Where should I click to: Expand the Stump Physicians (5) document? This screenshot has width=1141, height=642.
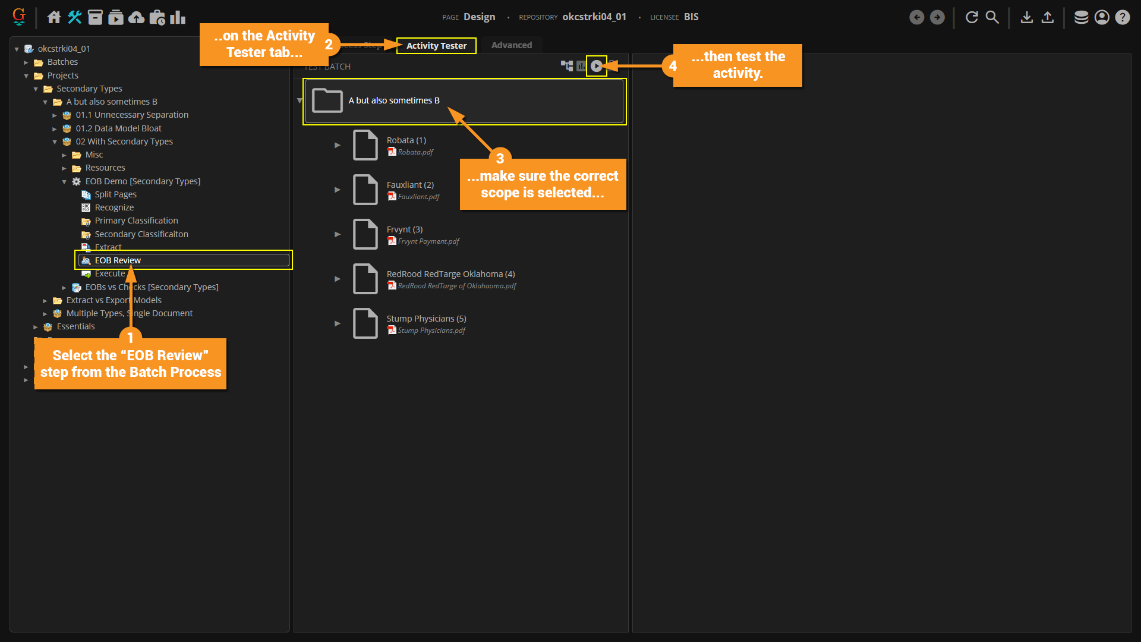click(338, 323)
